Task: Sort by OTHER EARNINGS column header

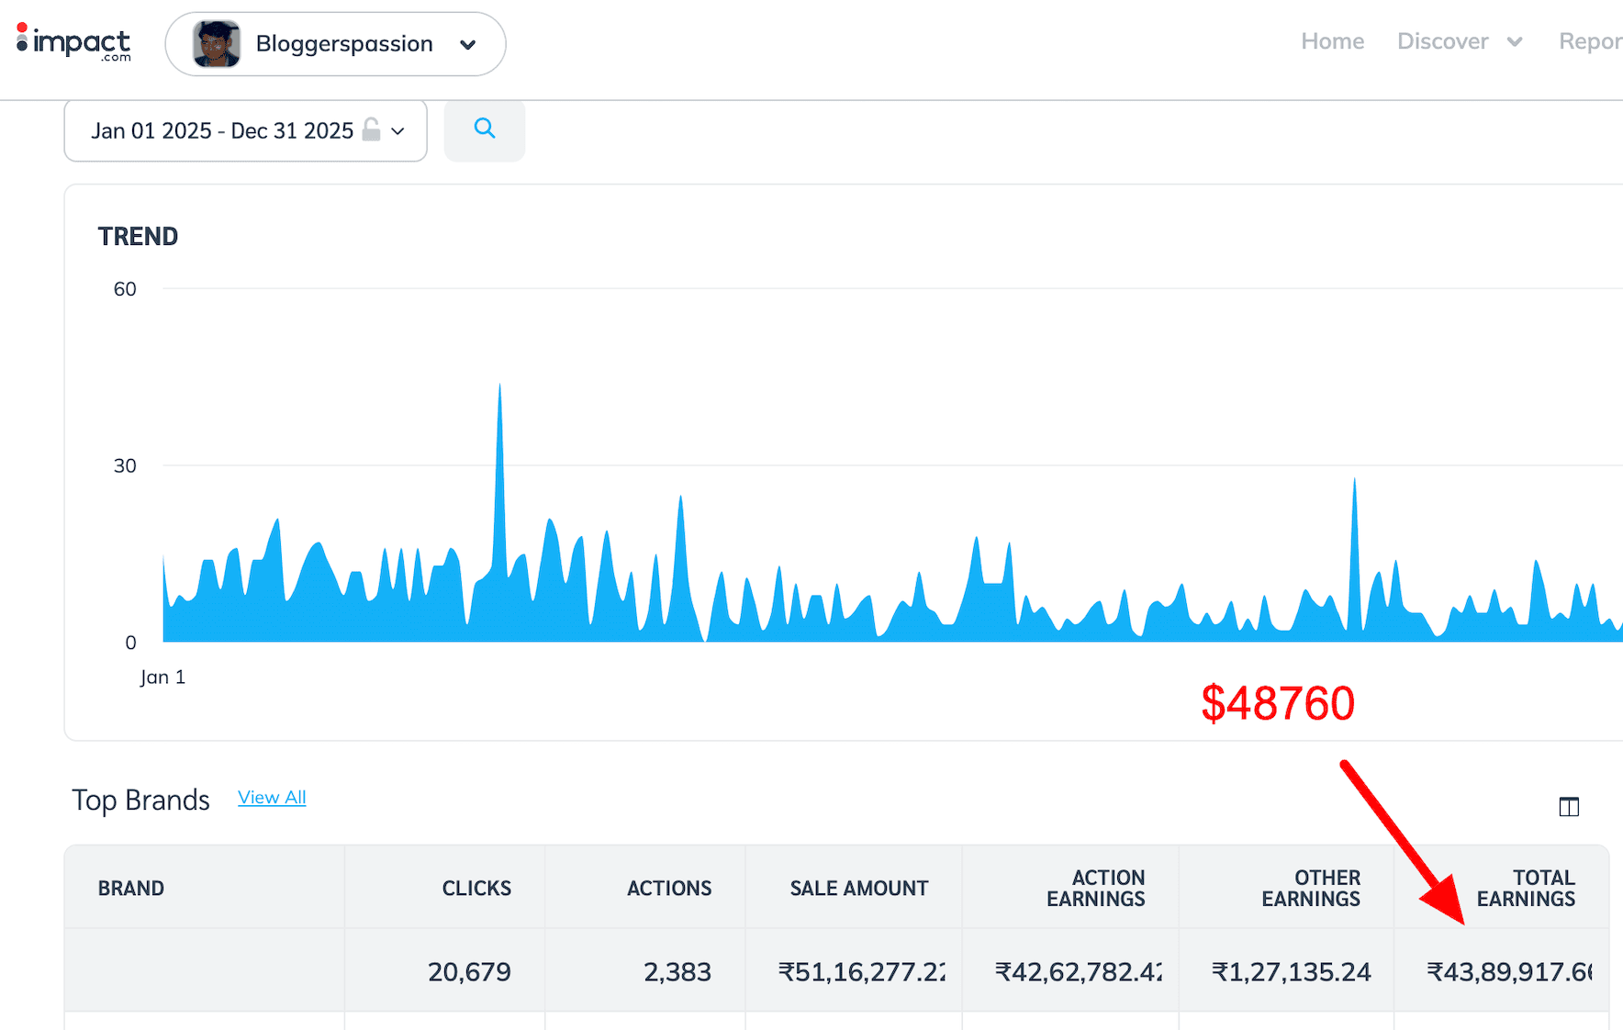Action: [1310, 888]
